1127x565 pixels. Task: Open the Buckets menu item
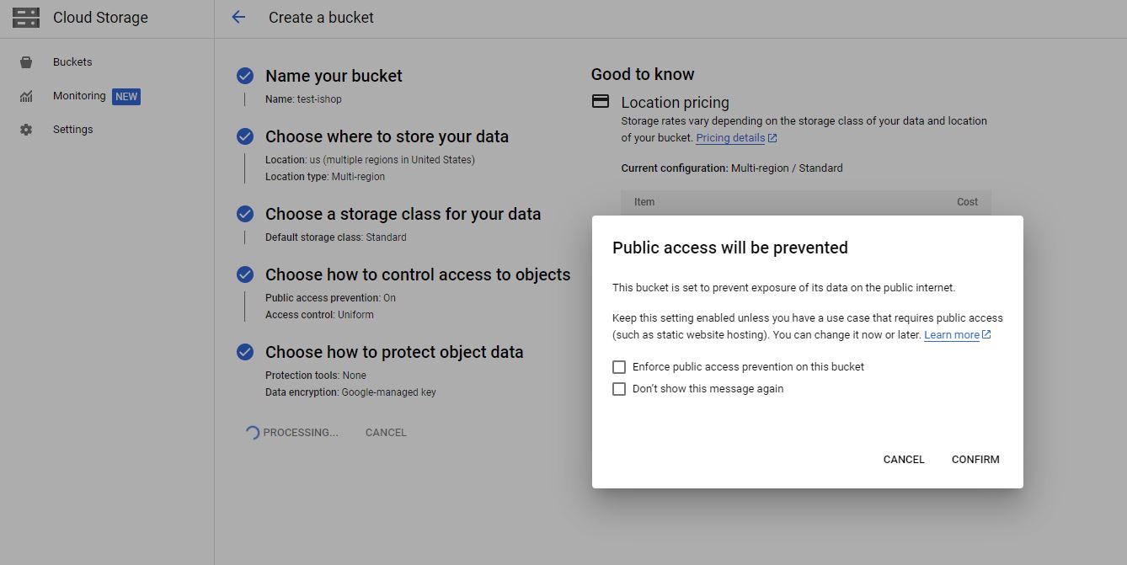coord(72,62)
